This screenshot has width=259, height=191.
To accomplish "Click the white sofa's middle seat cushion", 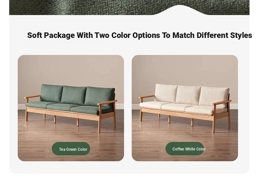I will pos(178,107).
